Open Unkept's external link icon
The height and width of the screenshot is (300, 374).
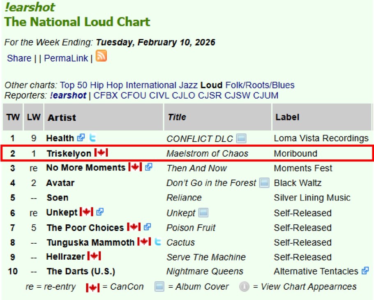point(99,212)
